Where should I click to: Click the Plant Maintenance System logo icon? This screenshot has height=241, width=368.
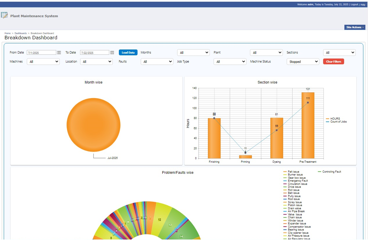click(4, 15)
